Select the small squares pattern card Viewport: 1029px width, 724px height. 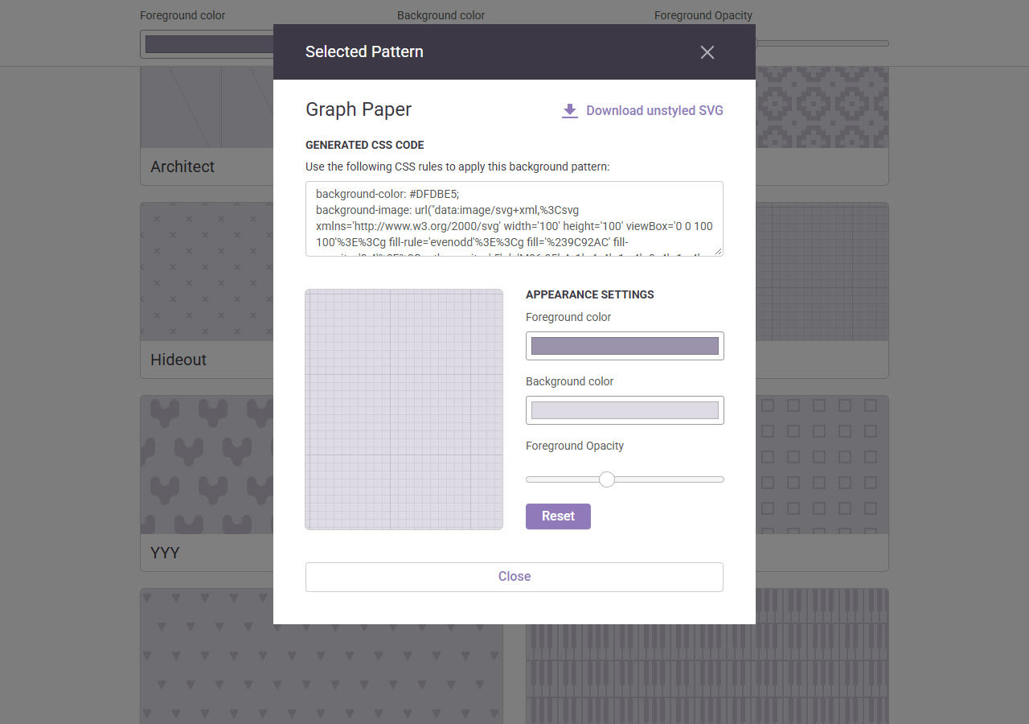click(822, 483)
